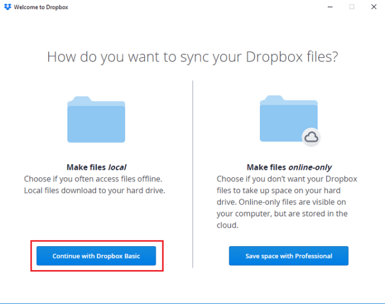
Task: Click the 'Make files online-only' heading
Action: 289,167
